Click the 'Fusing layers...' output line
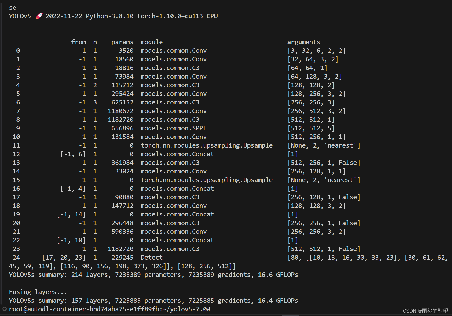The image size is (452, 316). 38,292
